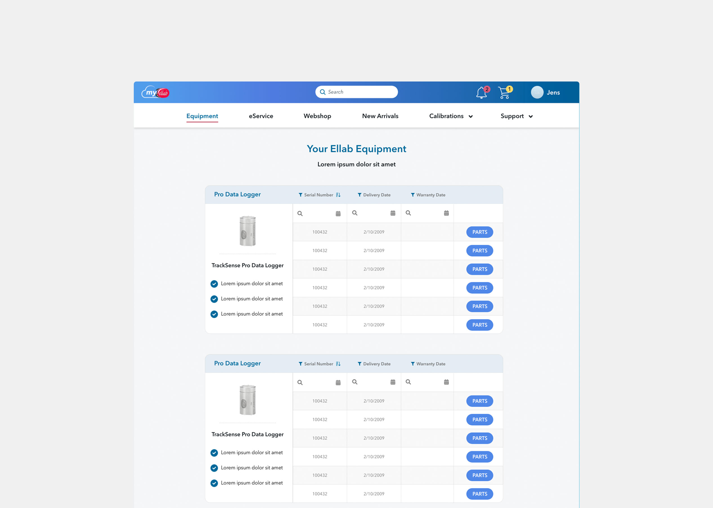Switch to the eService tab
The image size is (713, 508).
click(261, 116)
